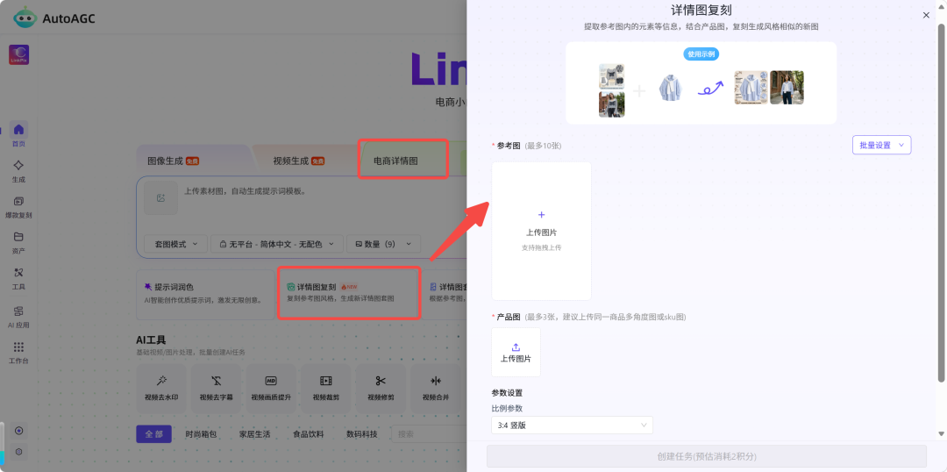Switch to 图像生成 tab

point(173,161)
